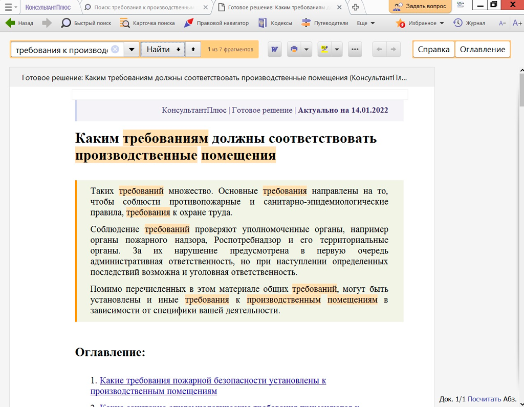524x407 pixels.
Task: Jump to the previous fragment with the up arrow
Action: [193, 50]
